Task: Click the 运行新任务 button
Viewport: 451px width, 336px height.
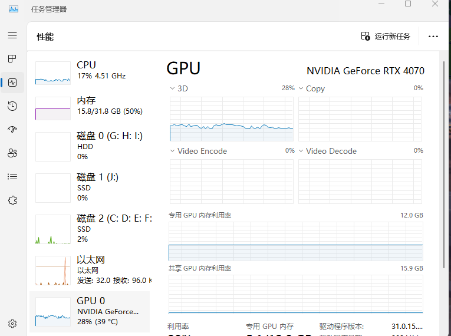Action: 386,37
